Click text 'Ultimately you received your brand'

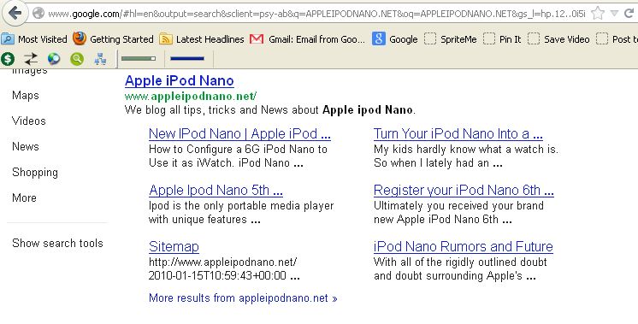(x=459, y=206)
